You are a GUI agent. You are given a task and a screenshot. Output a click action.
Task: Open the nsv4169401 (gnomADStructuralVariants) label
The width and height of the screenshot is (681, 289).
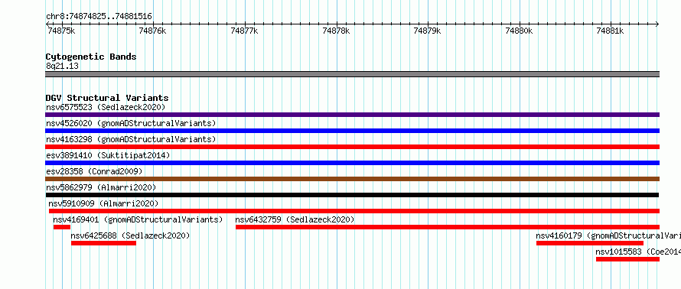coord(138,219)
